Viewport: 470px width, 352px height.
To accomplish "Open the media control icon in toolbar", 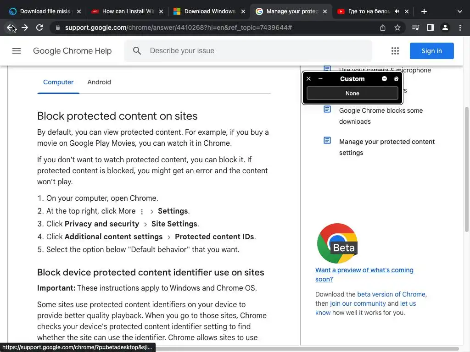I will 415,27.
